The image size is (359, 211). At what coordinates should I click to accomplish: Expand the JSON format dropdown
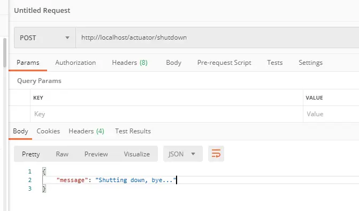[x=182, y=154]
